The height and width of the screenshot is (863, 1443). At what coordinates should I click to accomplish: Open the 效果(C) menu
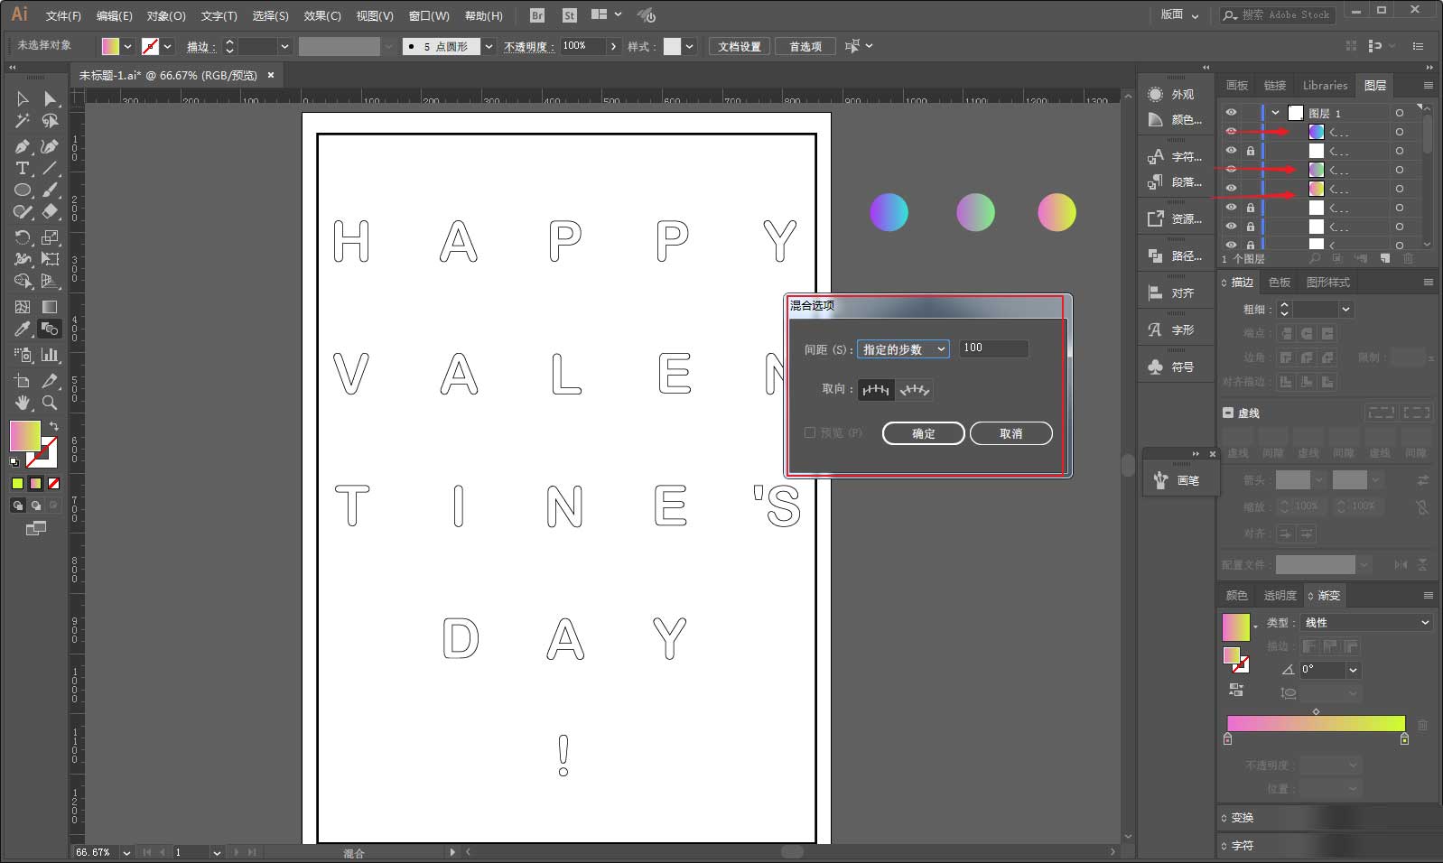point(322,15)
